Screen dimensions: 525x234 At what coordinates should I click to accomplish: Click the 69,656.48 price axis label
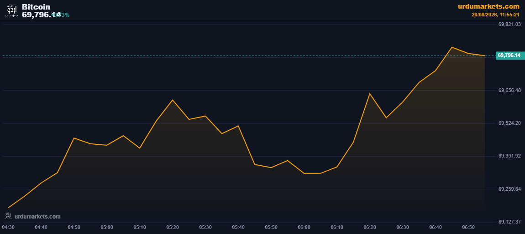(509, 91)
